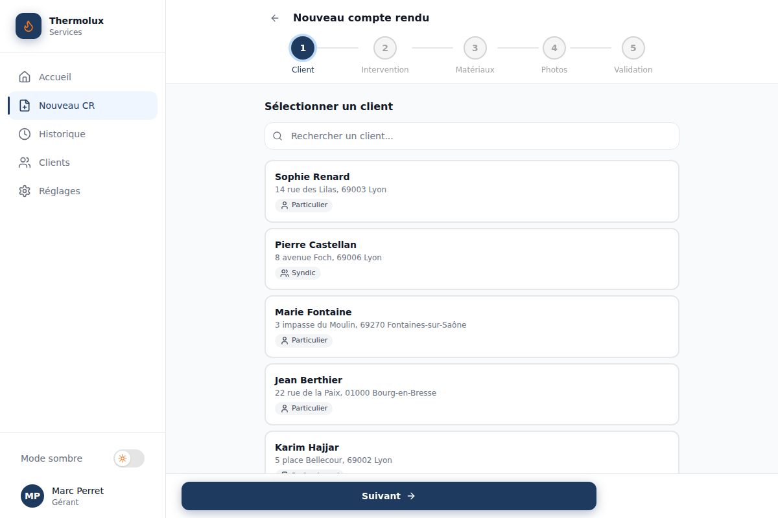Open the Historique menu item
The width and height of the screenshot is (778, 518).
pyautogui.click(x=82, y=134)
